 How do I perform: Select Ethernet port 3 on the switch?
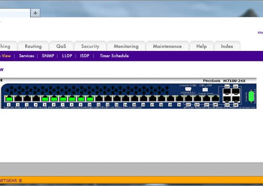(27, 99)
